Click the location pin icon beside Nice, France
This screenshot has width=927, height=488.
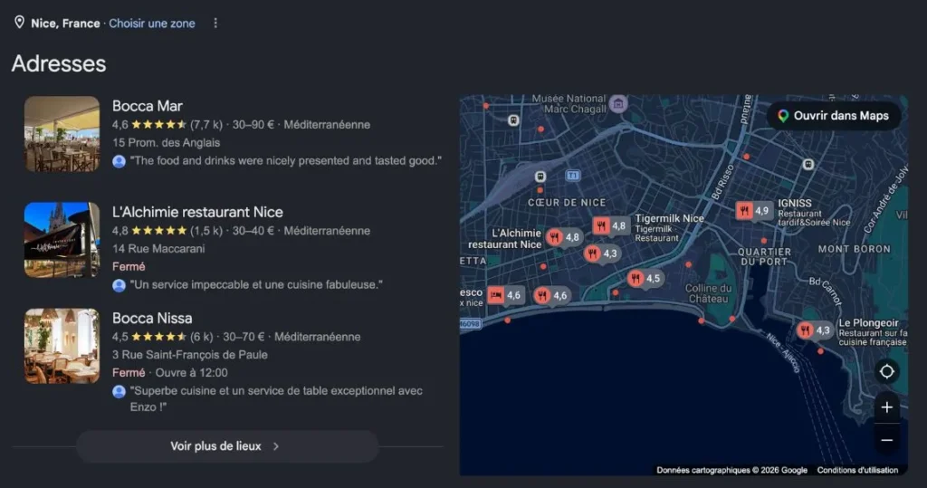(20, 23)
